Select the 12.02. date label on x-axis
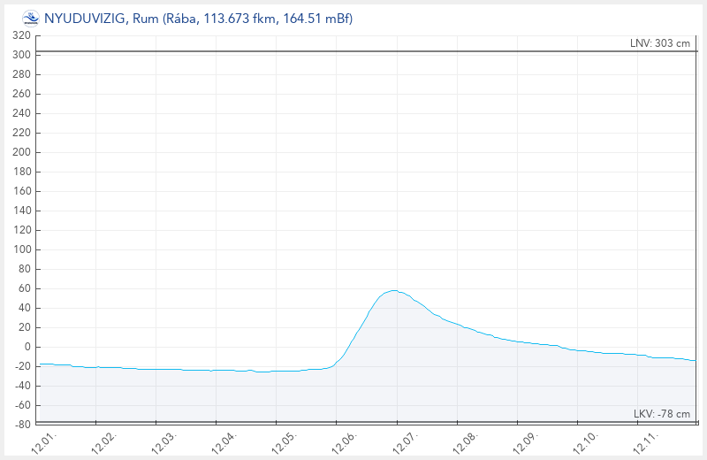The width and height of the screenshot is (707, 460). pos(103,441)
